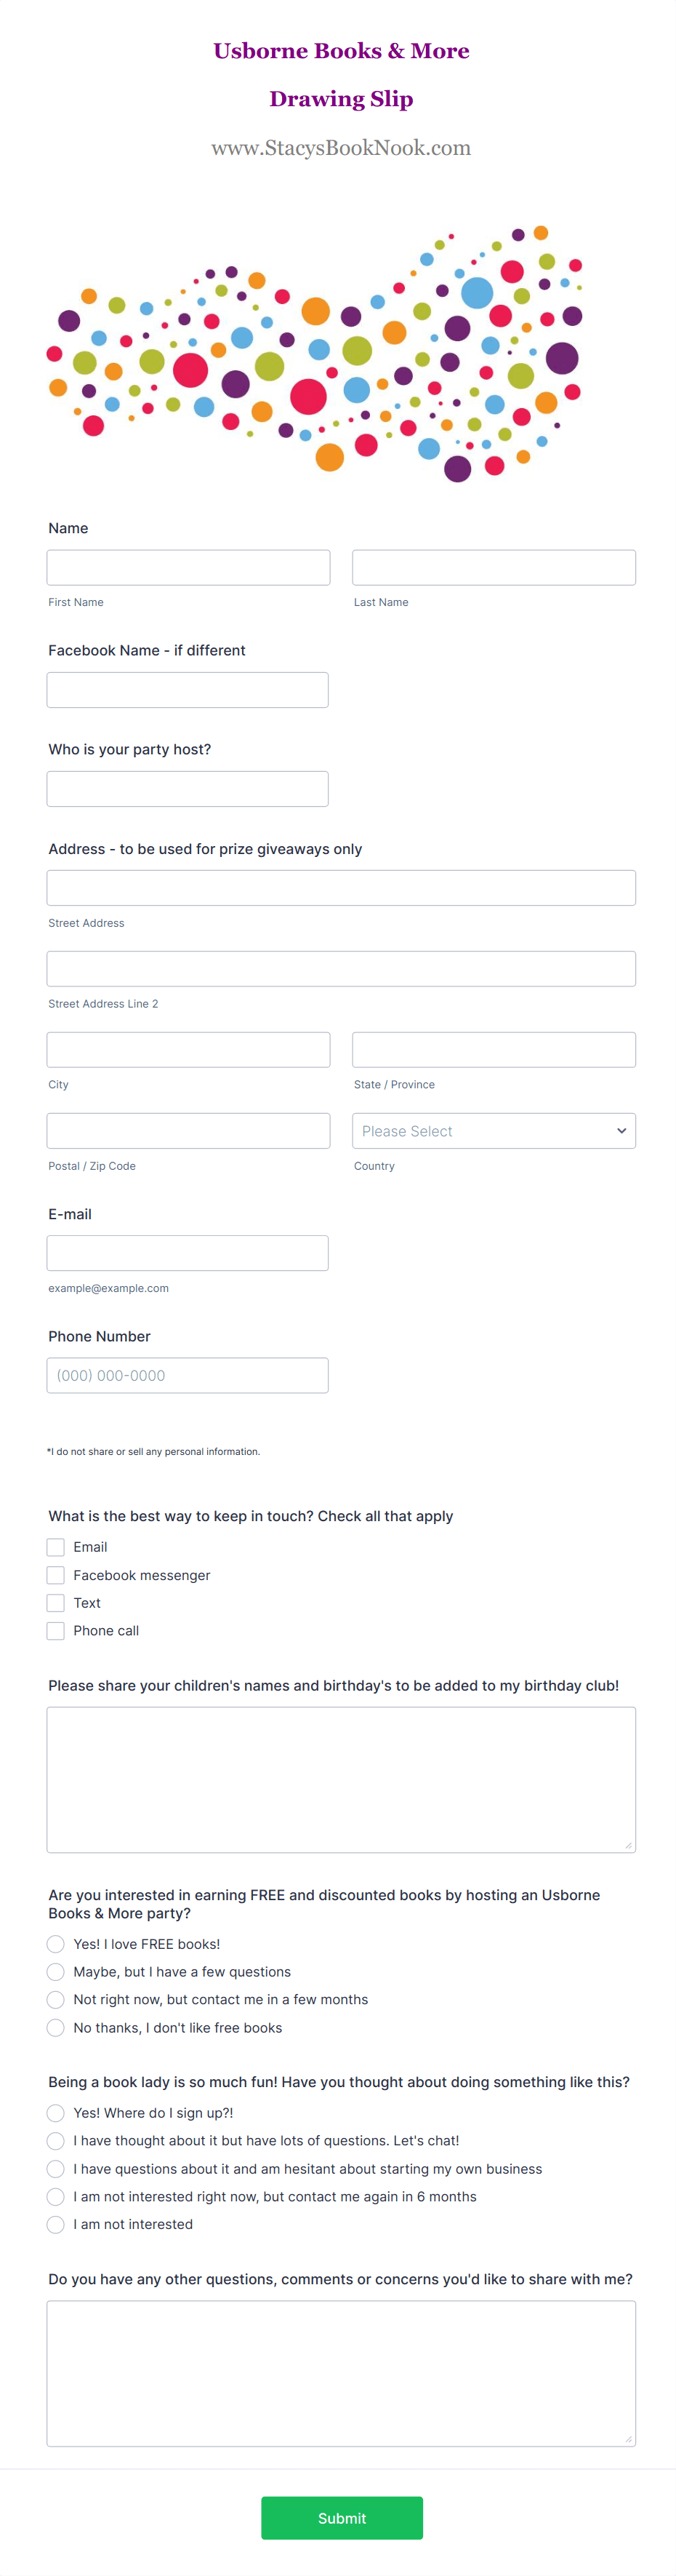676x2576 pixels.
Task: Choose "Maybe, but I have a few questions"
Action: click(56, 1971)
